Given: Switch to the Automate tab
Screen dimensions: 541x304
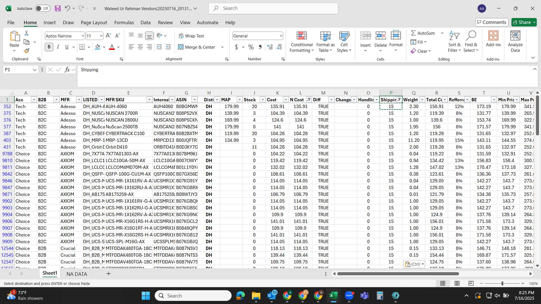Looking at the screenshot, I should [207, 23].
